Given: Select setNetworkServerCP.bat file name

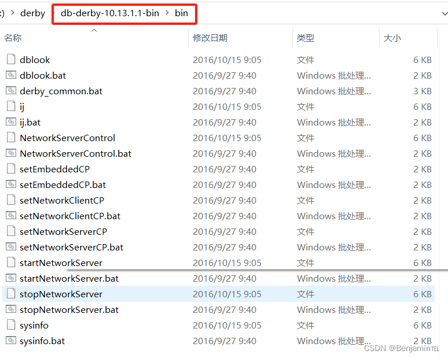Looking at the screenshot, I should [71, 248].
